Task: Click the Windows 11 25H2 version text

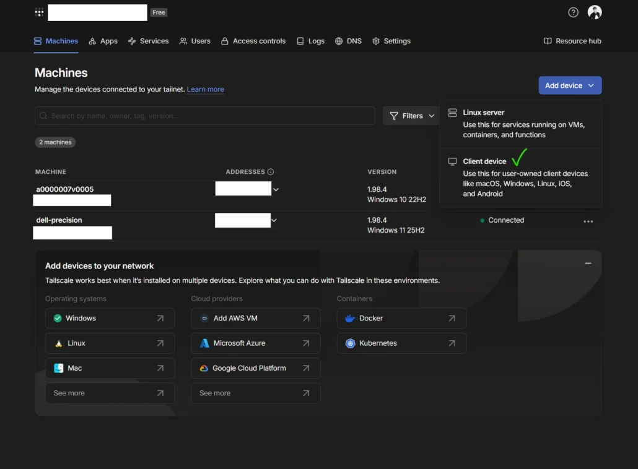Action: (x=396, y=230)
